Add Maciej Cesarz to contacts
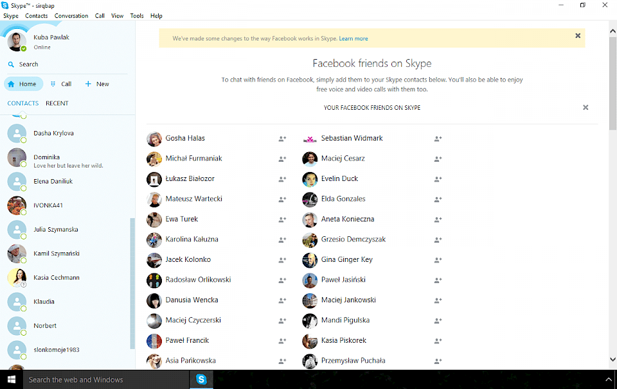This screenshot has width=617, height=389. [438, 159]
